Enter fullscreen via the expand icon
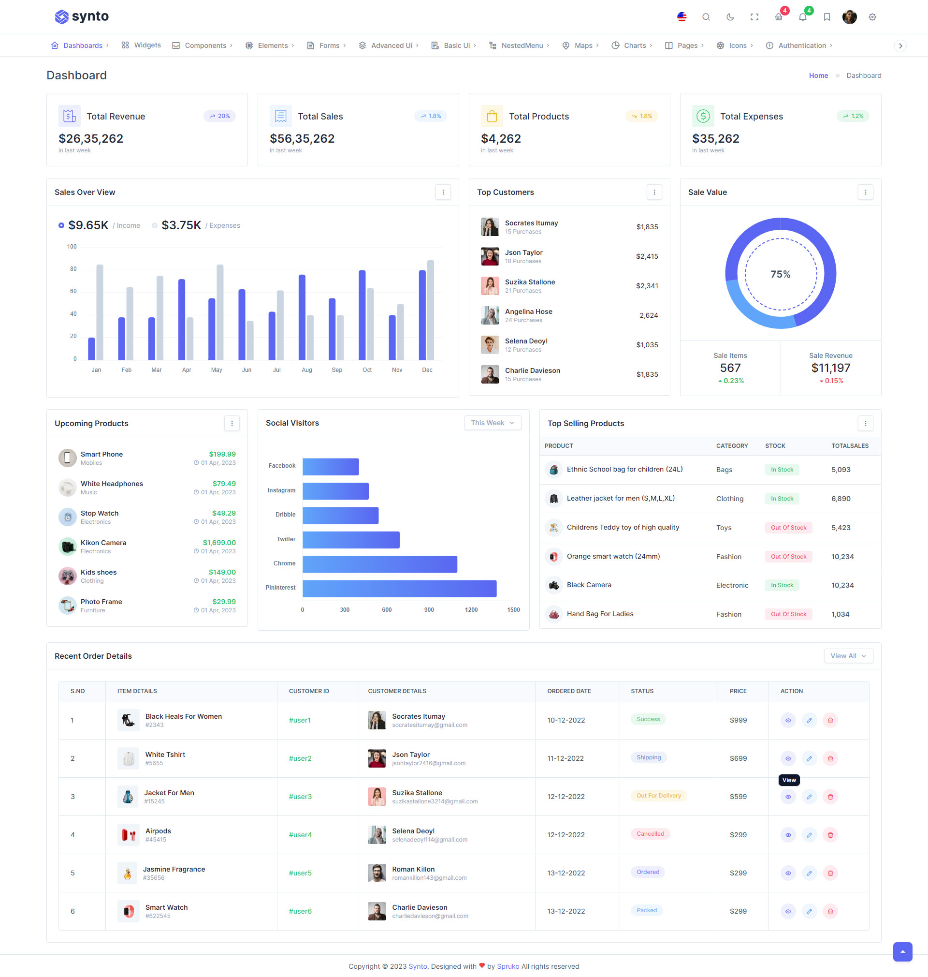Screen dimensions: 928x977 coord(754,16)
